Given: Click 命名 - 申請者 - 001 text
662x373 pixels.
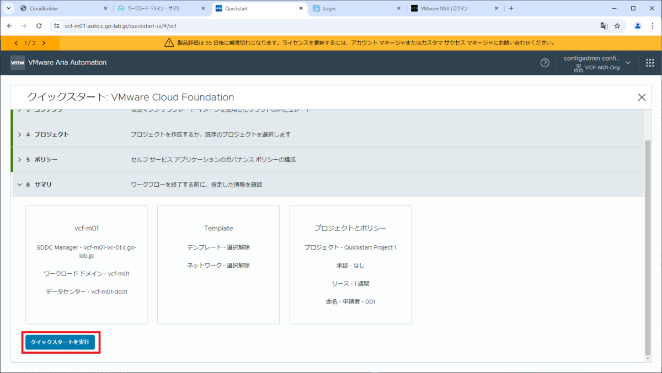Looking at the screenshot, I should tap(350, 302).
